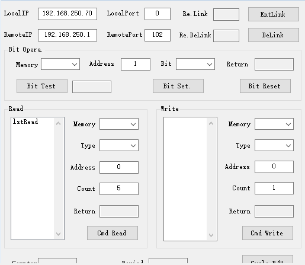Click the field next to Bit Test
Image resolution: width=305 pixels, height=265 pixels.
(x=92, y=87)
